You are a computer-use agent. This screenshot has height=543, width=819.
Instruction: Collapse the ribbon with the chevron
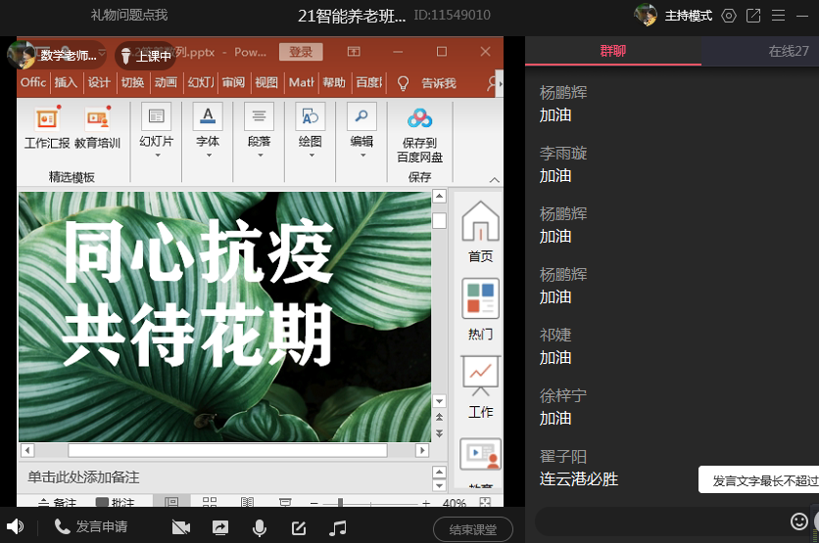coord(494,180)
